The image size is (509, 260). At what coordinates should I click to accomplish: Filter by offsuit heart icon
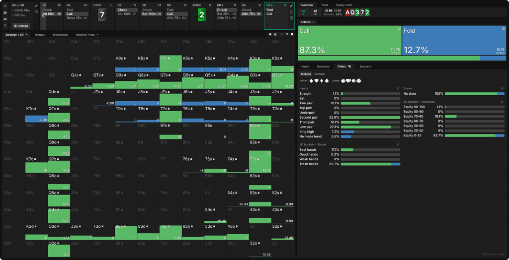click(x=317, y=80)
